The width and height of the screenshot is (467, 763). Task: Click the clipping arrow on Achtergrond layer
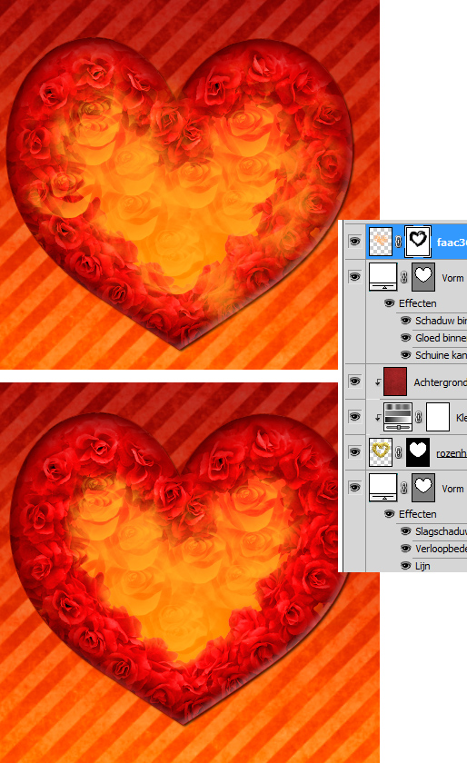point(377,382)
